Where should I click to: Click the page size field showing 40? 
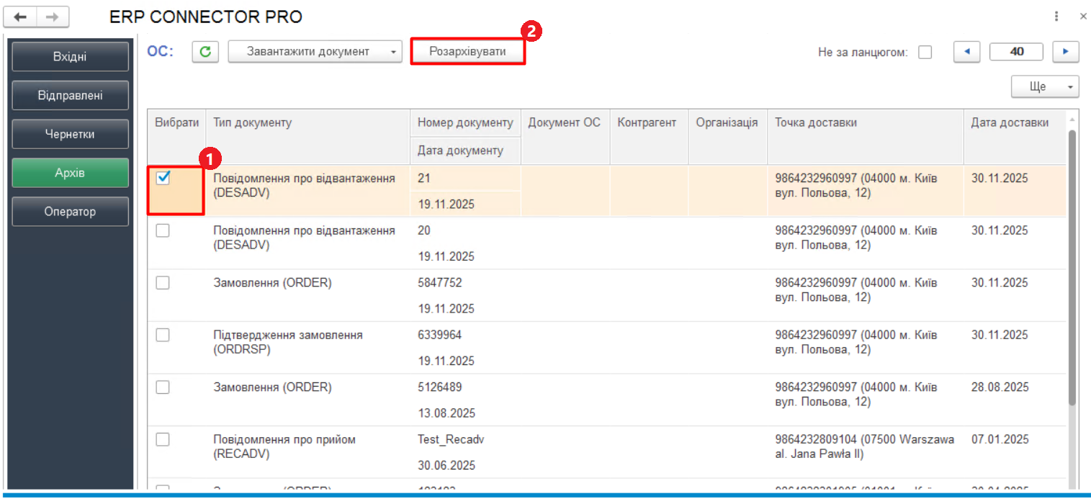point(1016,52)
